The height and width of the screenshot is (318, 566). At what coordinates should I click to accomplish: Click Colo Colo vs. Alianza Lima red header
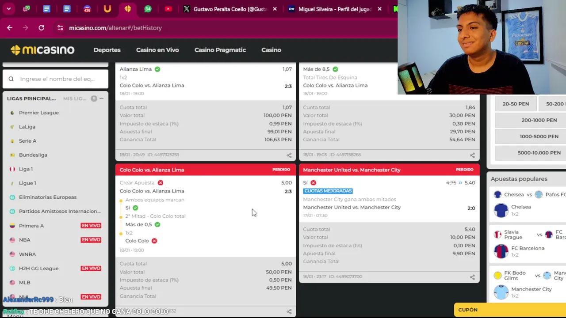[206, 170]
